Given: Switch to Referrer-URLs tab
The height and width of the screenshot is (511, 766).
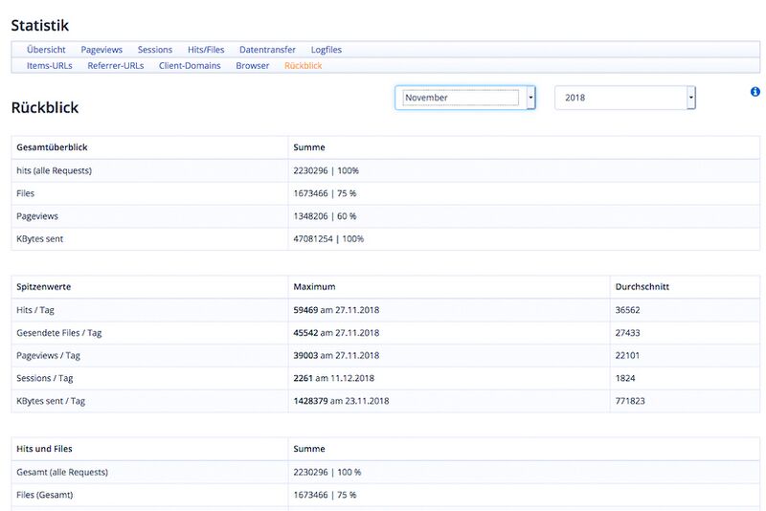Looking at the screenshot, I should [115, 66].
